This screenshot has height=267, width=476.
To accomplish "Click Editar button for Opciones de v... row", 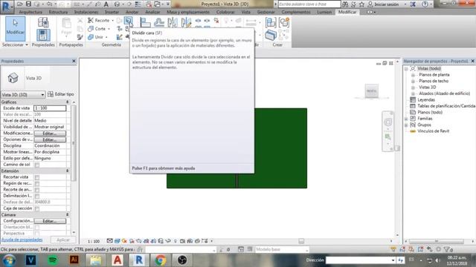I will [x=50, y=139].
